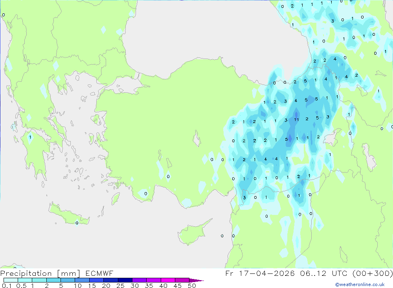393x288 pixels.
Task: Select the magenta swatch between 40 and 45
Action: 168,280
